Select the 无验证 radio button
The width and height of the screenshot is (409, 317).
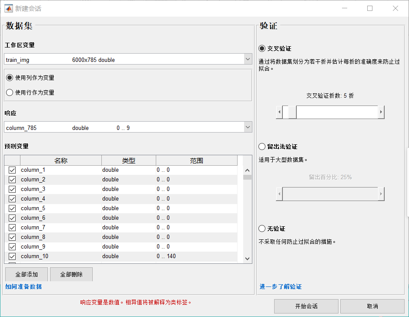(262, 228)
